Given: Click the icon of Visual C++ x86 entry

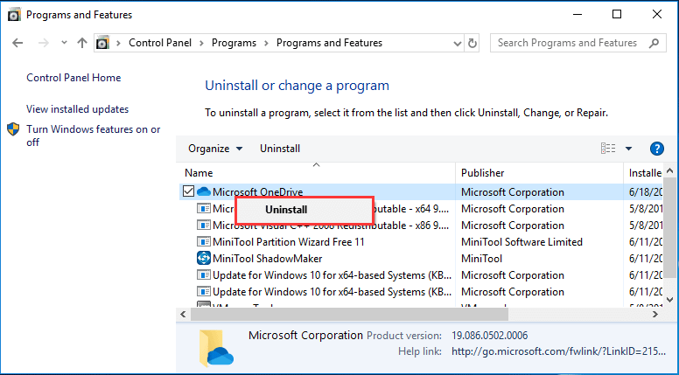Looking at the screenshot, I should click(x=204, y=225).
